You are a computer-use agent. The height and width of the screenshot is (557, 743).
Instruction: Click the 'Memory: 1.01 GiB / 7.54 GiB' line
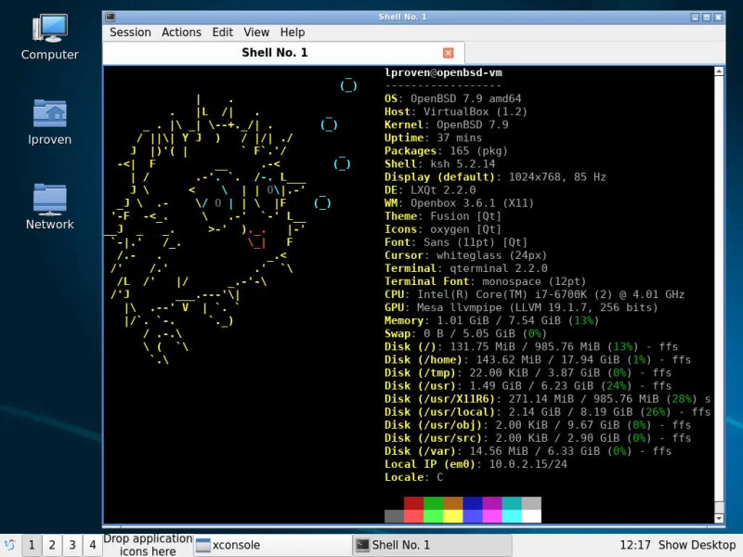tap(492, 320)
